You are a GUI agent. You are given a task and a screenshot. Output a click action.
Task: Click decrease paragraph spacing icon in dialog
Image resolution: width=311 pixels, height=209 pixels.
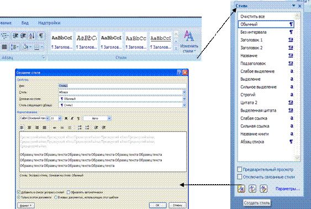[x=87, y=127]
